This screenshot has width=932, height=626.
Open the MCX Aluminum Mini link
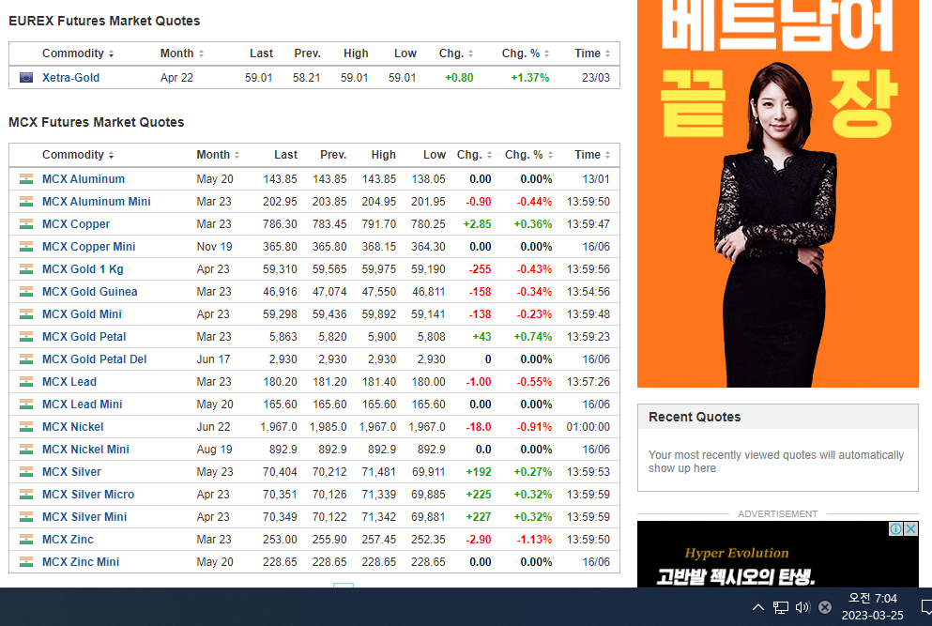point(97,202)
